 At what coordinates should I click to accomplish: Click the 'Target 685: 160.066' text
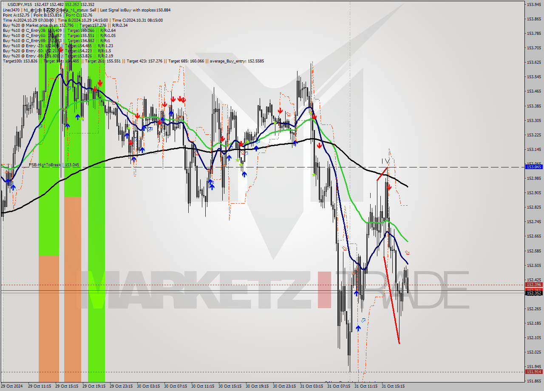tap(186, 61)
